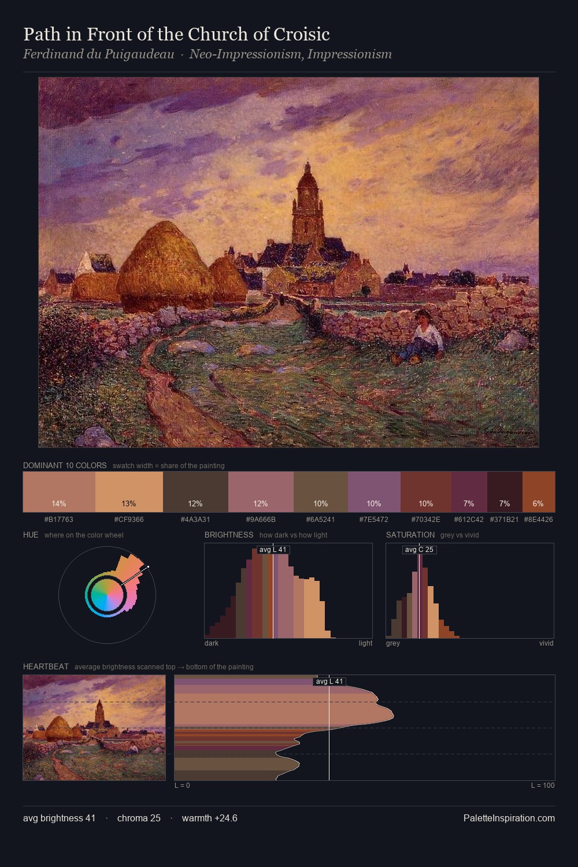Viewport: 578px width, 867px height.
Task: Click the artist name Ferdinand du Puigaudeau
Action: (99, 54)
